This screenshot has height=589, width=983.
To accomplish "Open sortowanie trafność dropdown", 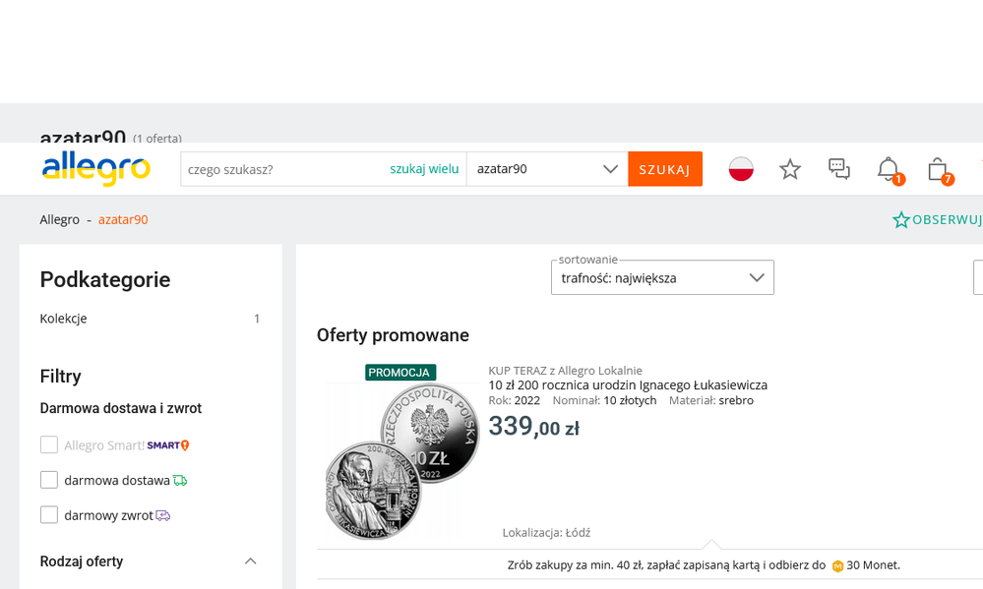I will (x=662, y=277).
